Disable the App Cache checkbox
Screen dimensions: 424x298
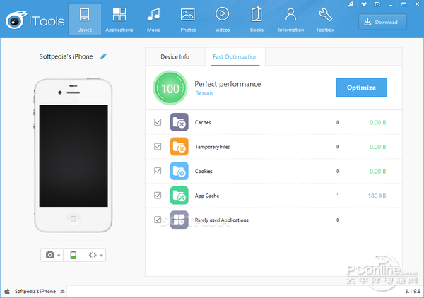[x=158, y=196]
